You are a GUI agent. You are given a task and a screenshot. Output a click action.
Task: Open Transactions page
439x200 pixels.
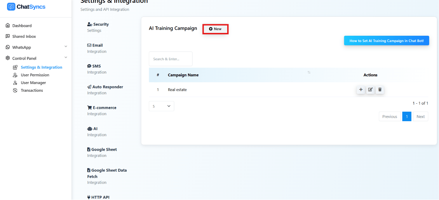click(32, 90)
